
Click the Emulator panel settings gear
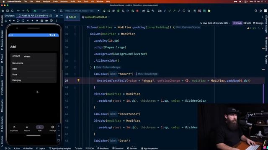tap(57, 16)
